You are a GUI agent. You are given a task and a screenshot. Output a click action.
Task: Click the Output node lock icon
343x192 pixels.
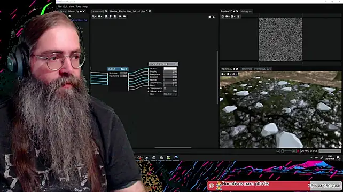(122, 69)
